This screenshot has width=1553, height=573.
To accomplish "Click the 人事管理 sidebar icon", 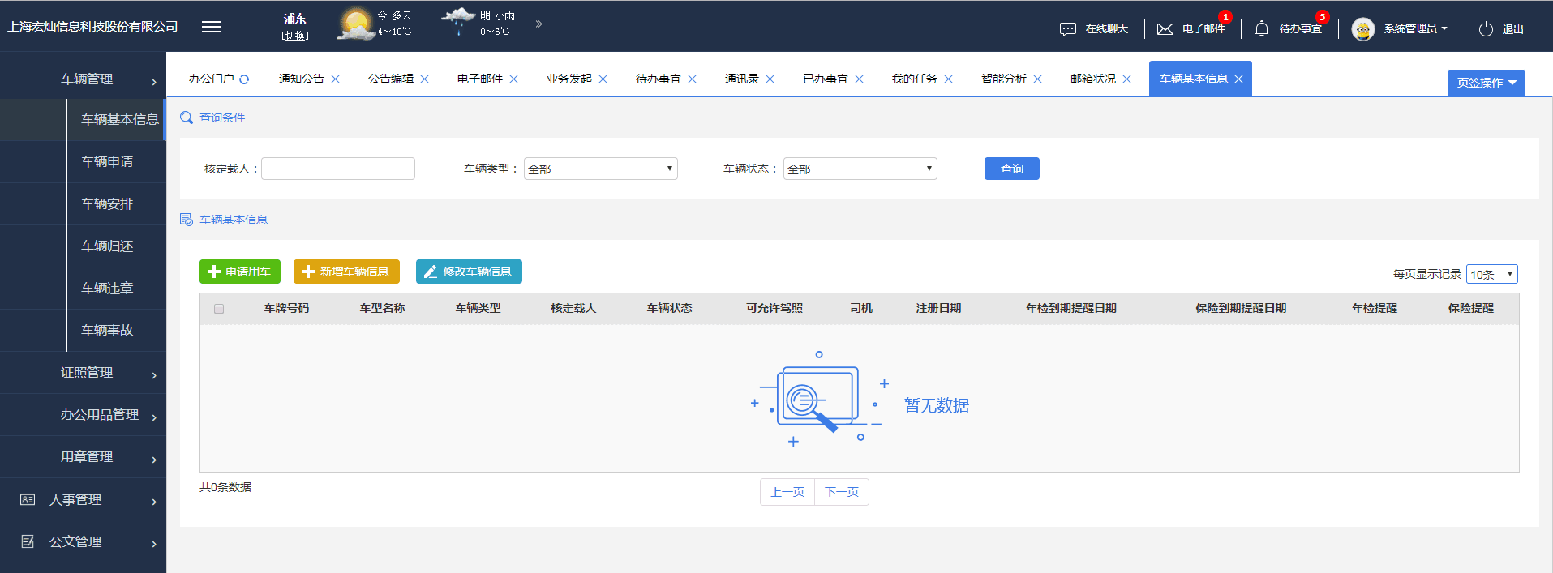I will pyautogui.click(x=28, y=500).
